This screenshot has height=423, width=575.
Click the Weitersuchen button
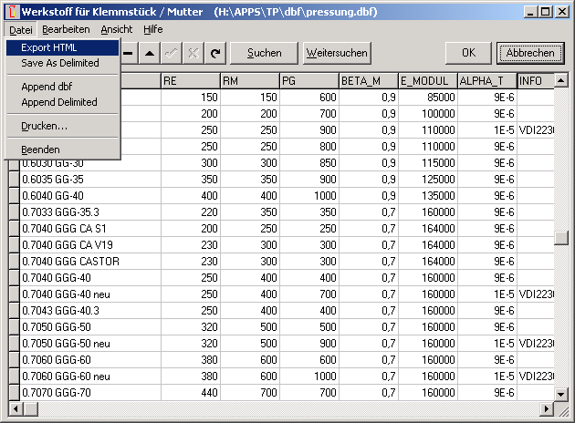(x=337, y=53)
